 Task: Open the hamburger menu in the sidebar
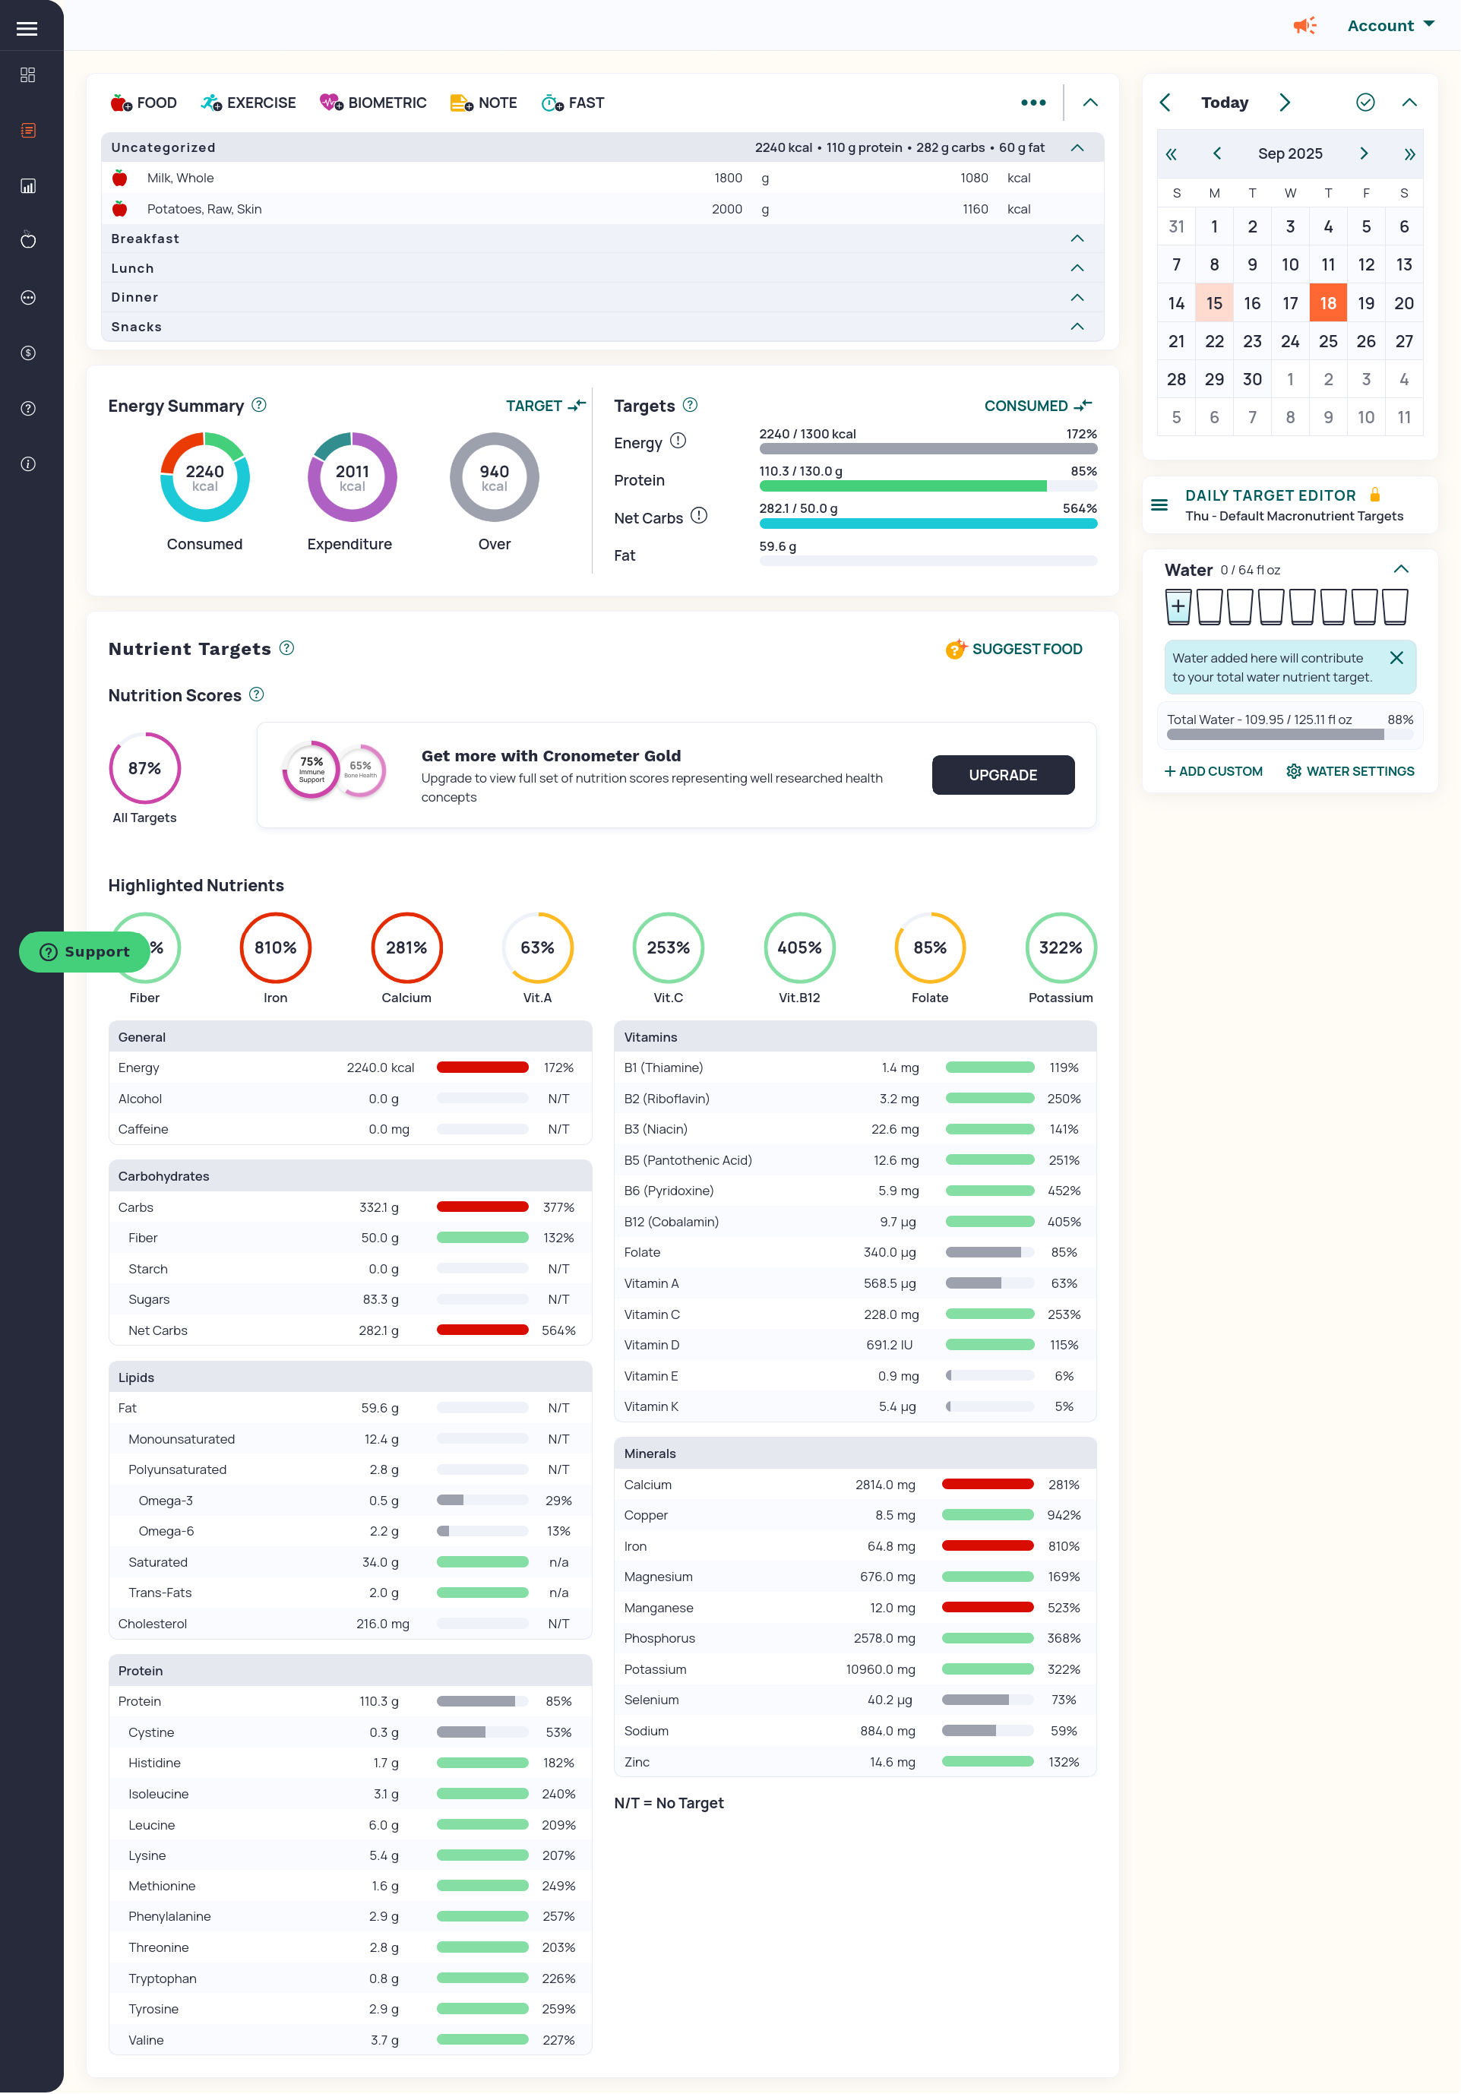tap(27, 28)
